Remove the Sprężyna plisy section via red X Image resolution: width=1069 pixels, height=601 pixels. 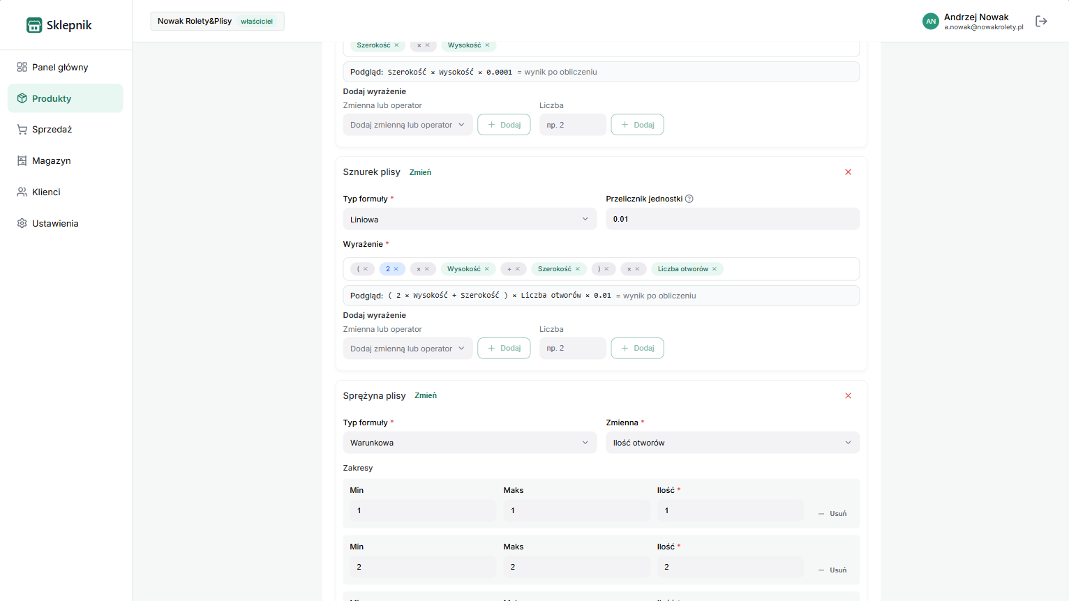848,396
